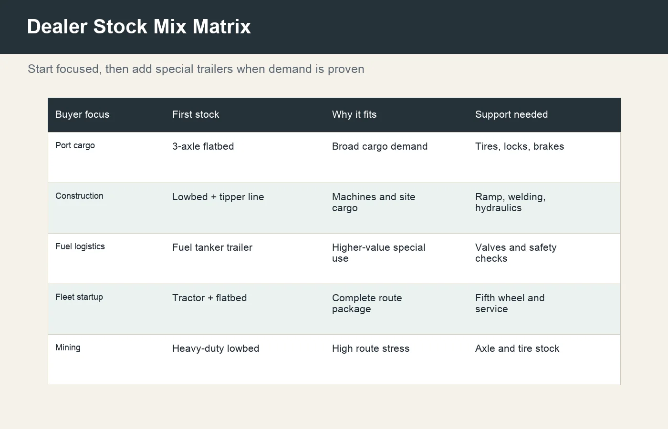This screenshot has height=429, width=668.
Task: Click the 'Heavy-duty lowbed' cell
Action: pyautogui.click(x=216, y=348)
